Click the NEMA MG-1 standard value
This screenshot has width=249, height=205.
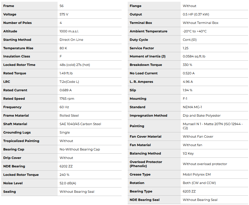(192, 107)
